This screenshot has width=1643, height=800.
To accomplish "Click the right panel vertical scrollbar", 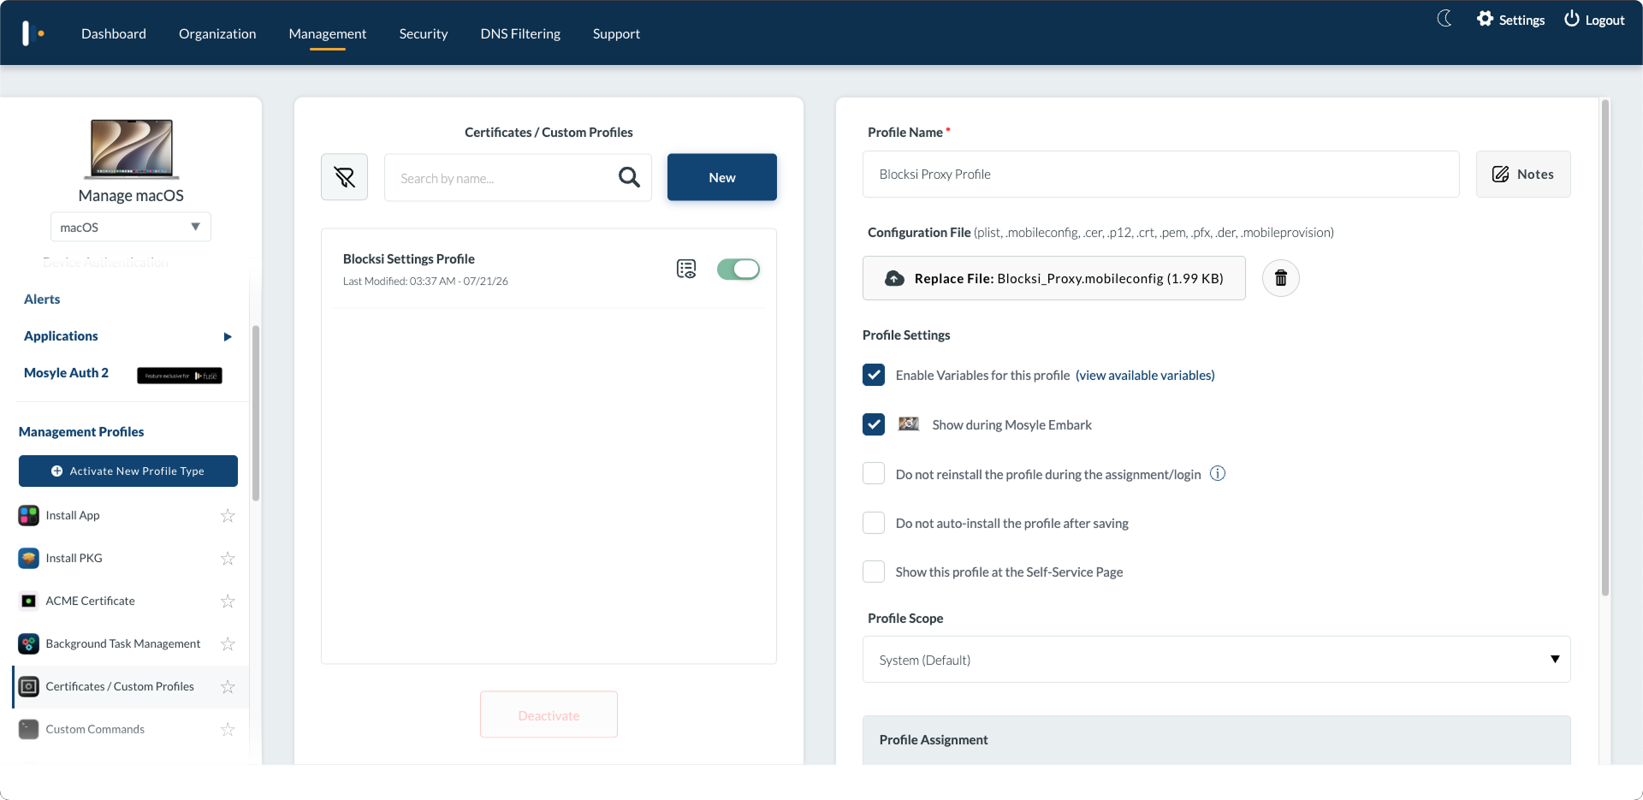I will point(1605,347).
